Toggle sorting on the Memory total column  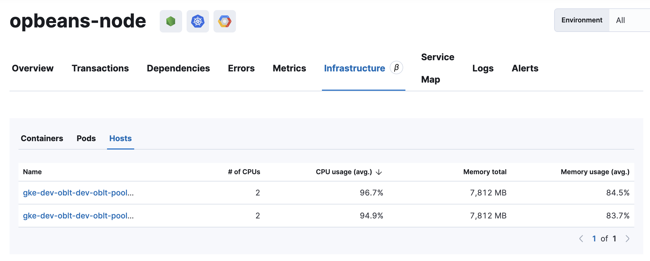pos(485,172)
